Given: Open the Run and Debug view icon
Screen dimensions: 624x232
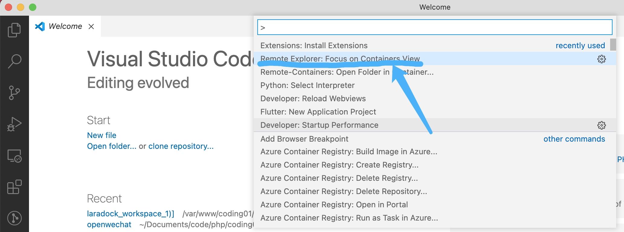Looking at the screenshot, I should [14, 124].
